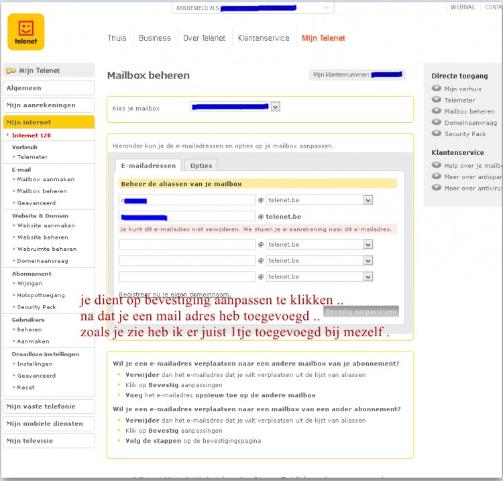Click the arrow icon next to Domeinaanvraag shortcut

(437, 122)
